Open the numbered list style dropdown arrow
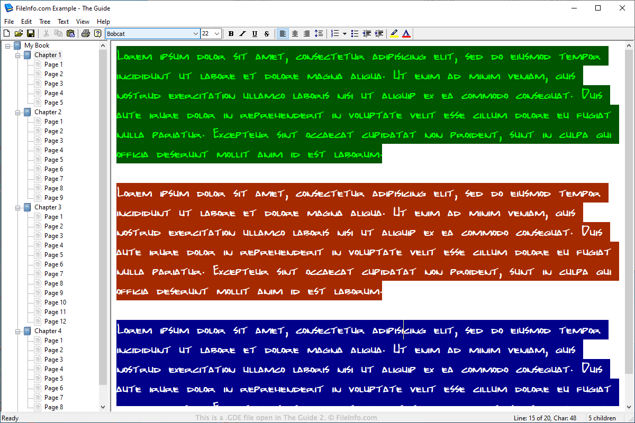Image resolution: width=635 pixels, height=423 pixels. (344, 33)
